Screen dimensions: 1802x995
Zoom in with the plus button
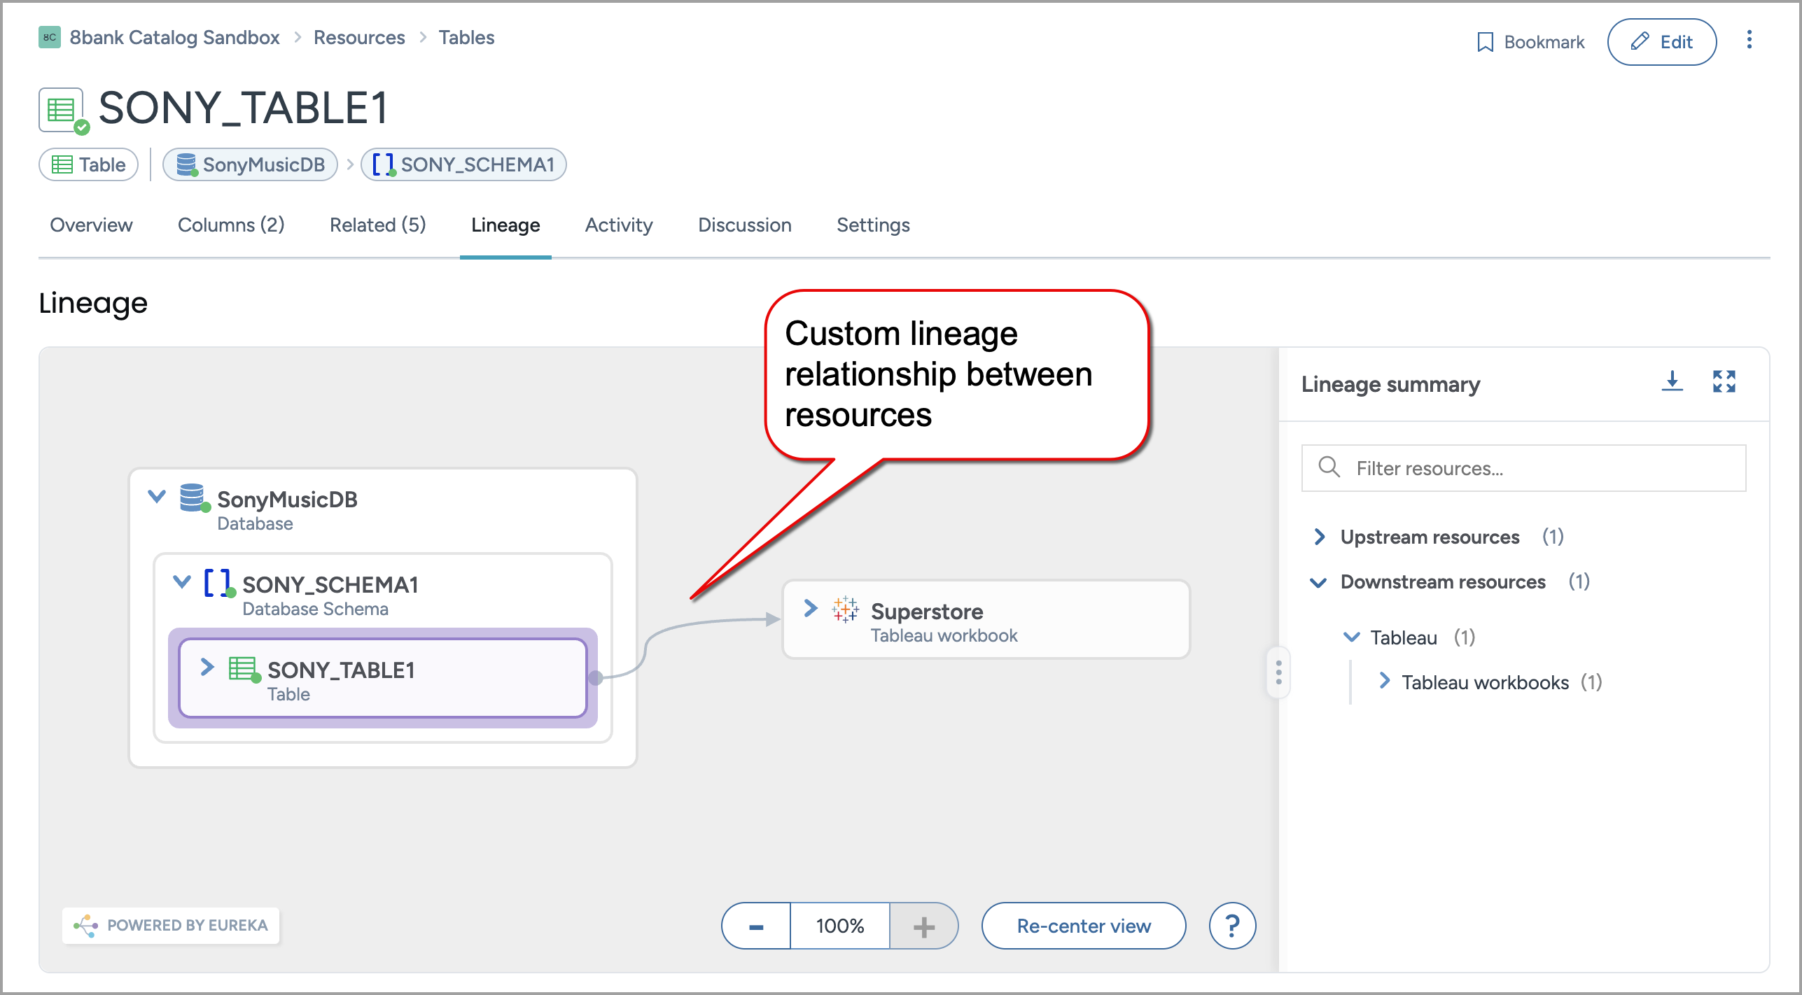point(923,926)
